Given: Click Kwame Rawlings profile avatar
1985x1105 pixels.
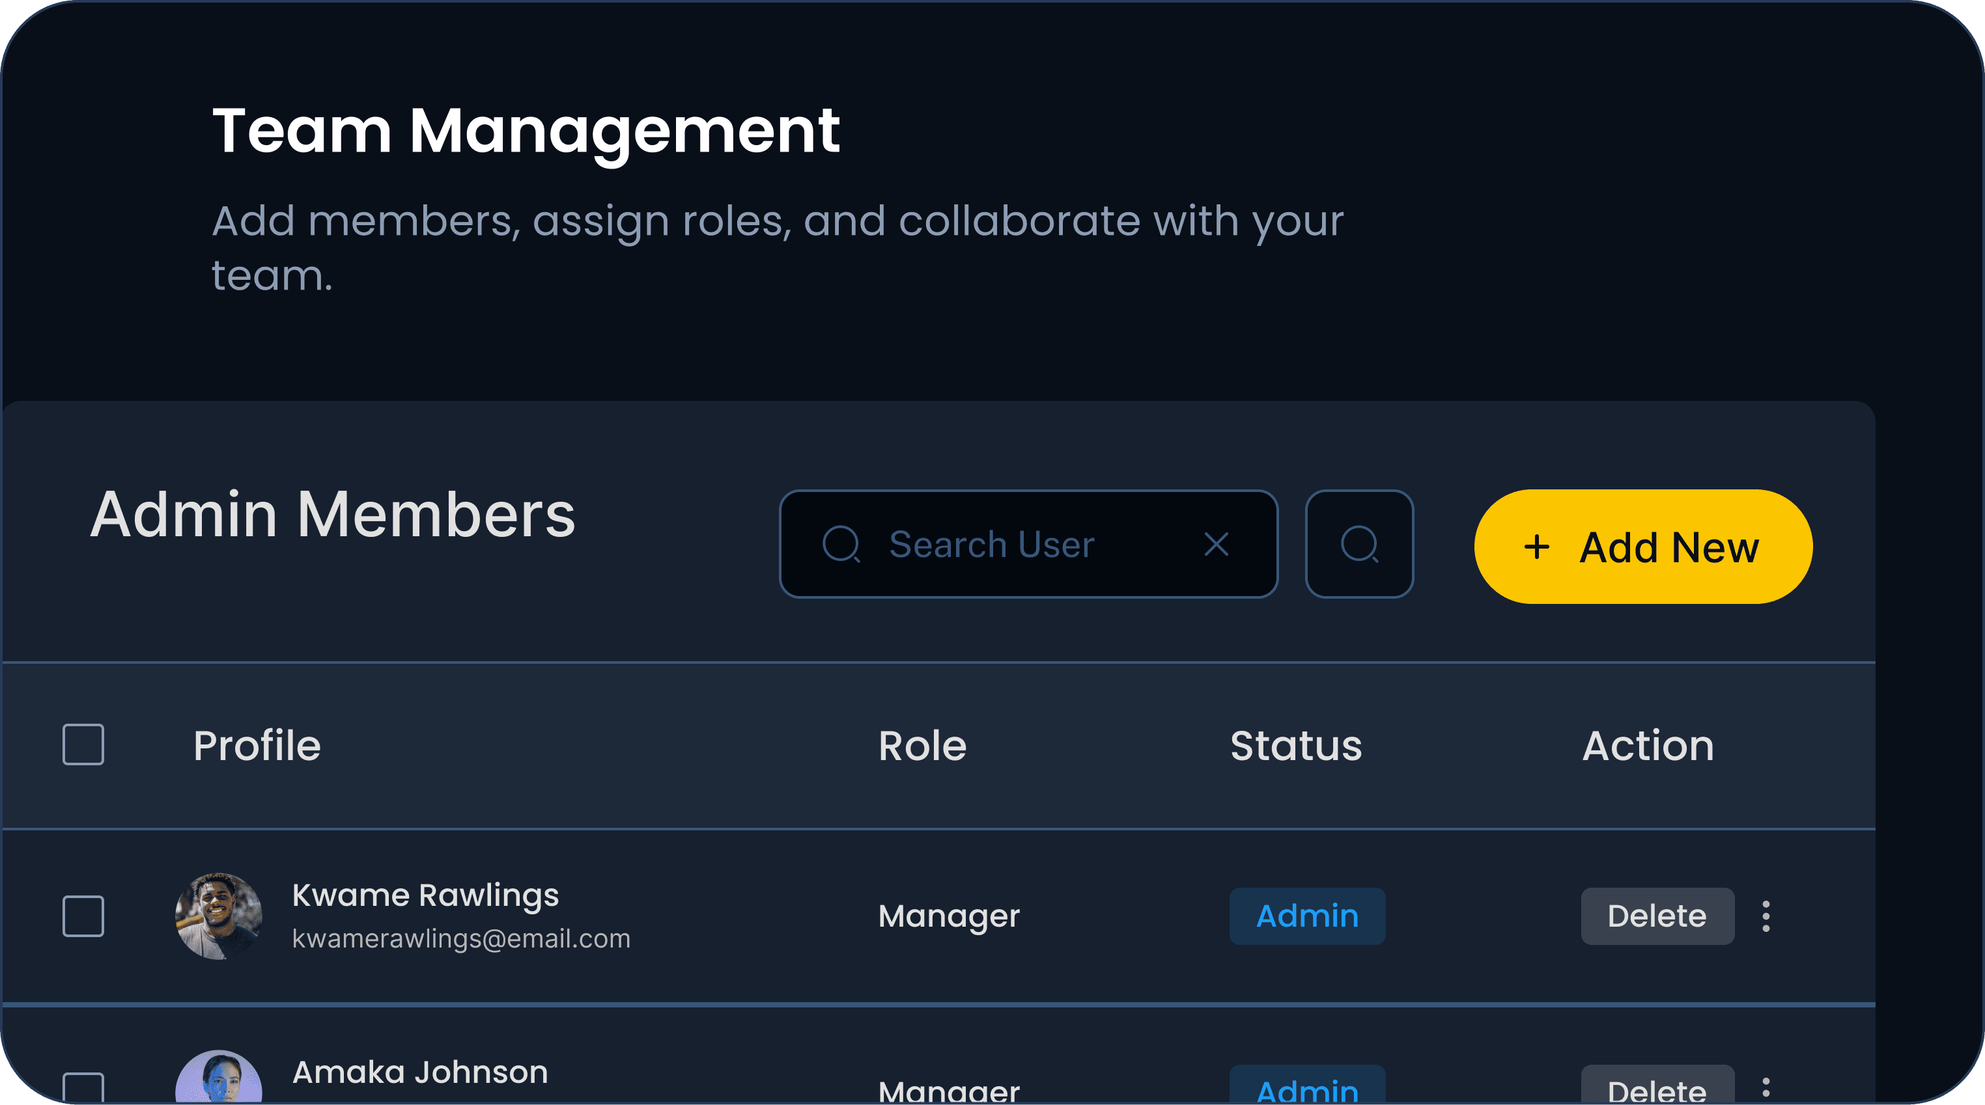Looking at the screenshot, I should (219, 916).
